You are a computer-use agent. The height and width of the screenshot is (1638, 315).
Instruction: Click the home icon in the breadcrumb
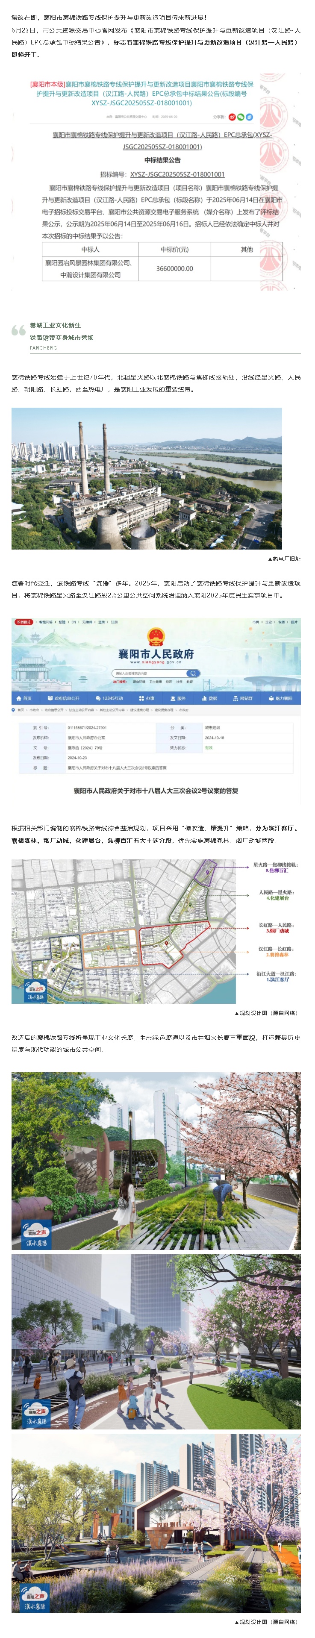[x=14, y=710]
